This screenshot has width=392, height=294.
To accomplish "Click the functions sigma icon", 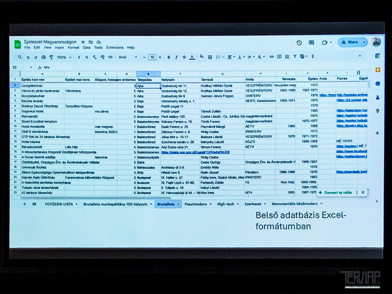I will 313,56.
